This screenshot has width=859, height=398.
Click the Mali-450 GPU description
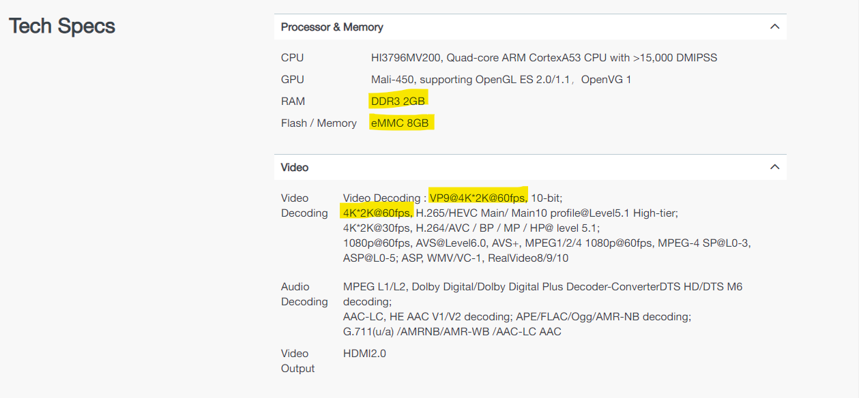pyautogui.click(x=501, y=80)
